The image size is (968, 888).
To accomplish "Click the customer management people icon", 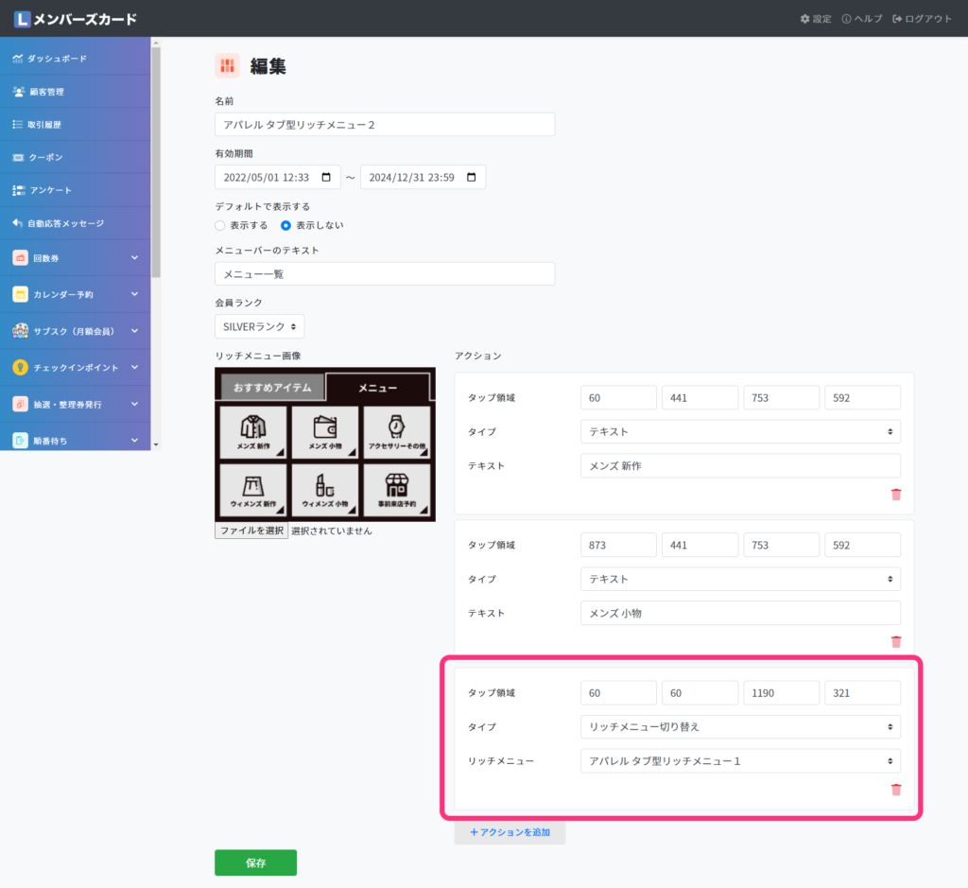I will [18, 92].
